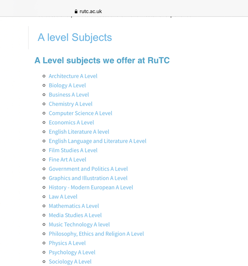Screen dimensions: 248x266
Task: Click heading 'A Level subjects we offer at RuTC'
Action: click(102, 60)
